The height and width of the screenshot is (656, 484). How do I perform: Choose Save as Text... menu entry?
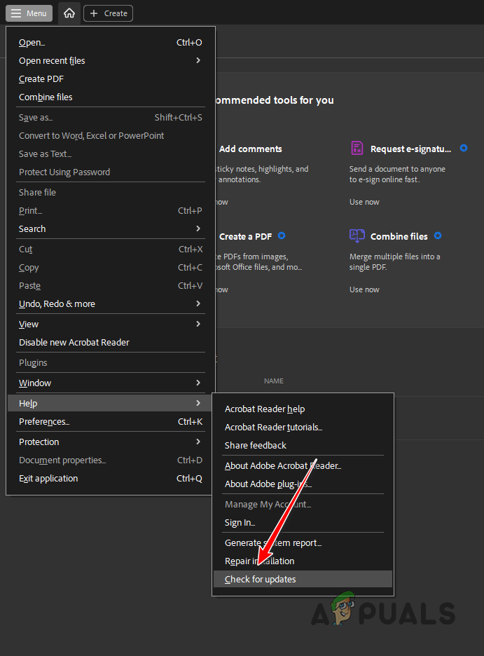111,154
